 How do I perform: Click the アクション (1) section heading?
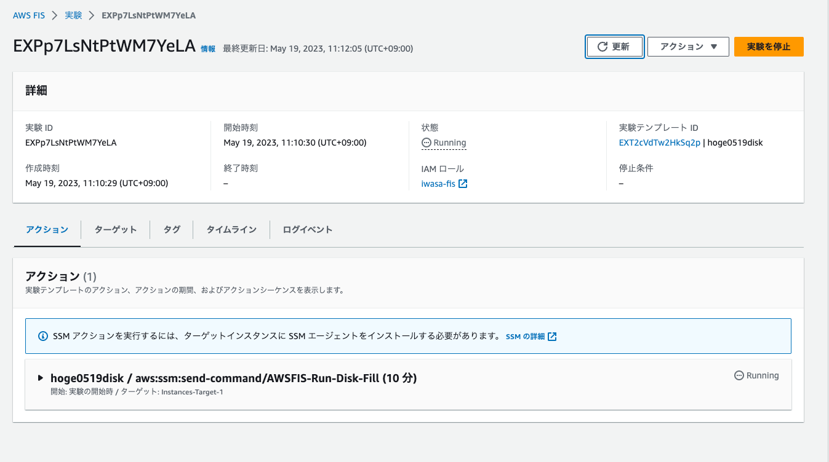61,276
